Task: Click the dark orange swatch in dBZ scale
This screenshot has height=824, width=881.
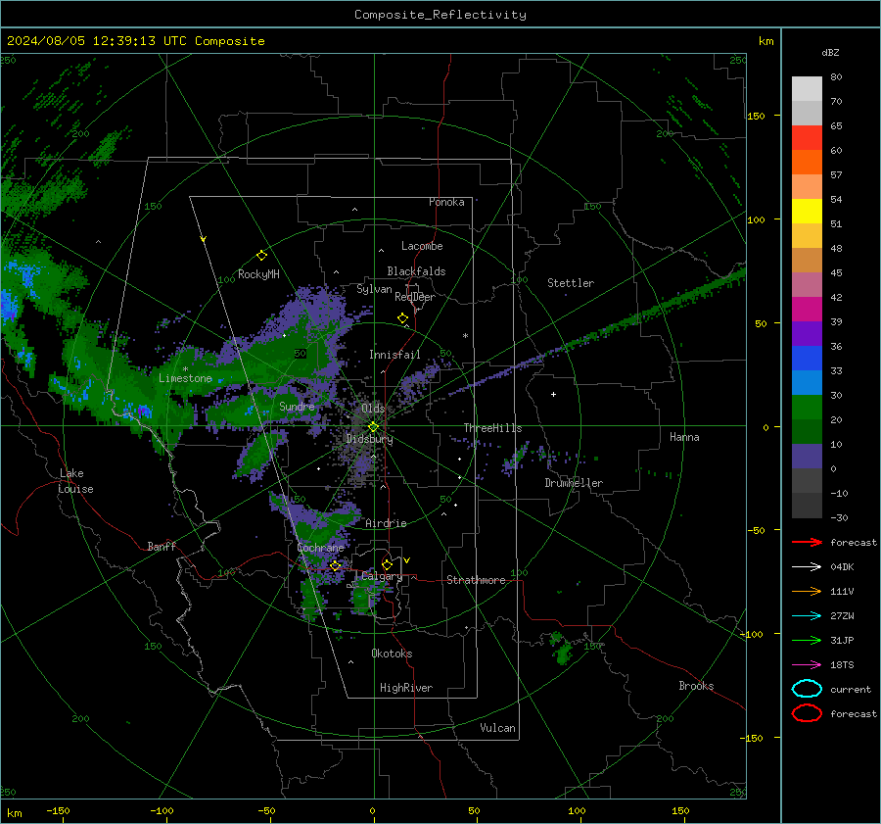Action: point(807,163)
